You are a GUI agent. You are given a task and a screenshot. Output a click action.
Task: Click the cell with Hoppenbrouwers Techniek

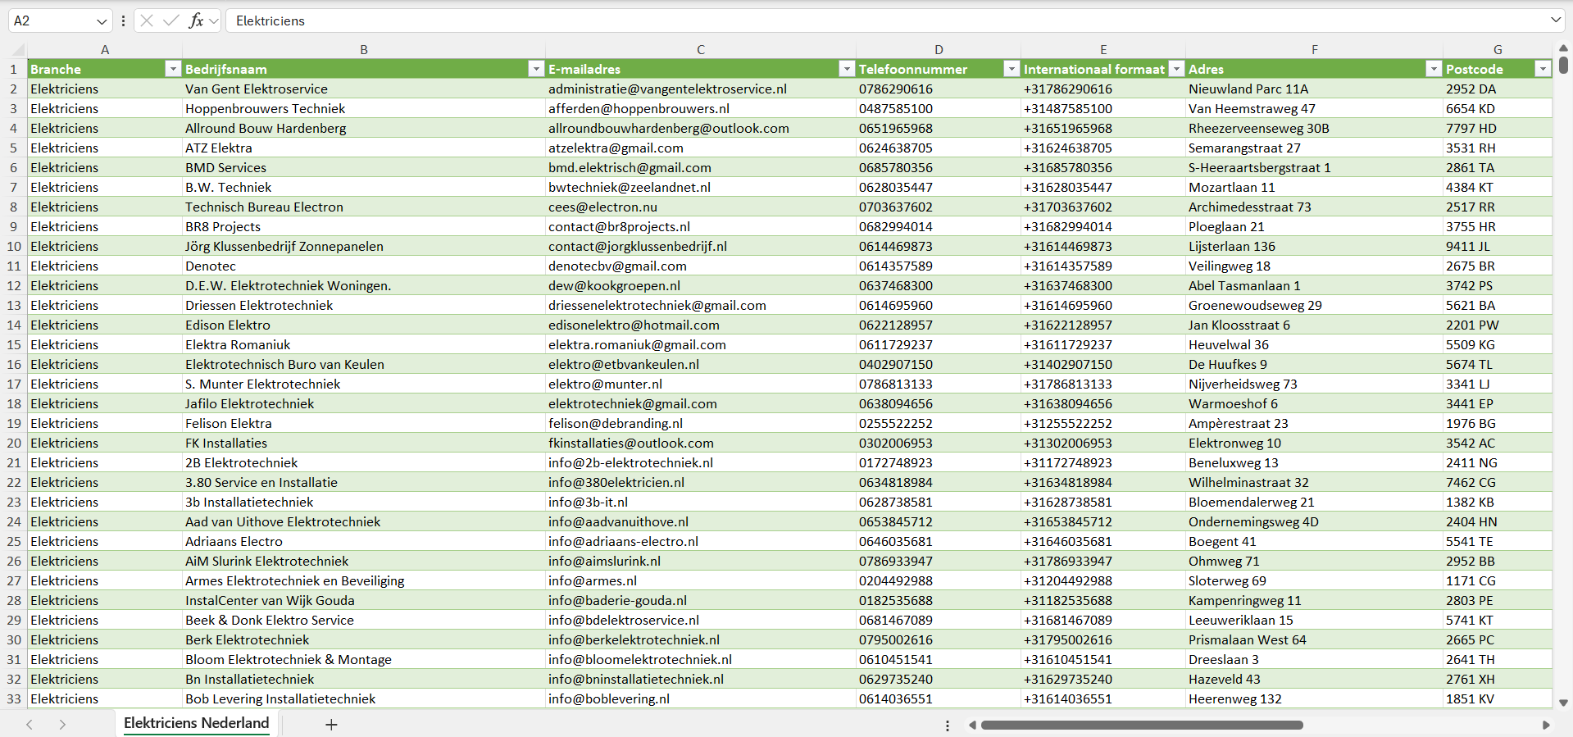[265, 109]
